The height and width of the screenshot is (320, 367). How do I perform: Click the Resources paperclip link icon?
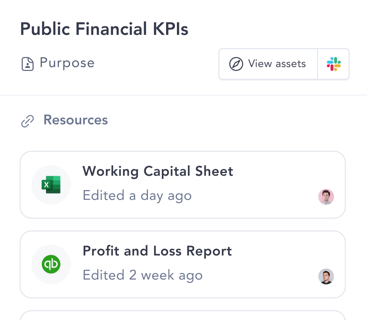click(27, 121)
